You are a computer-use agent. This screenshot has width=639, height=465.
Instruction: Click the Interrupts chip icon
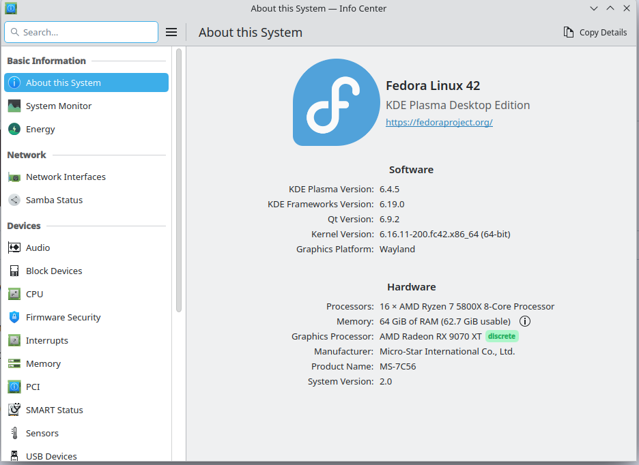[x=14, y=340]
